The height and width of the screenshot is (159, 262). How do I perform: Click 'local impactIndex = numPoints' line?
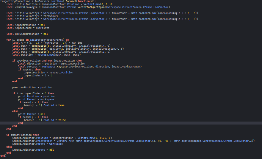coord(28,28)
